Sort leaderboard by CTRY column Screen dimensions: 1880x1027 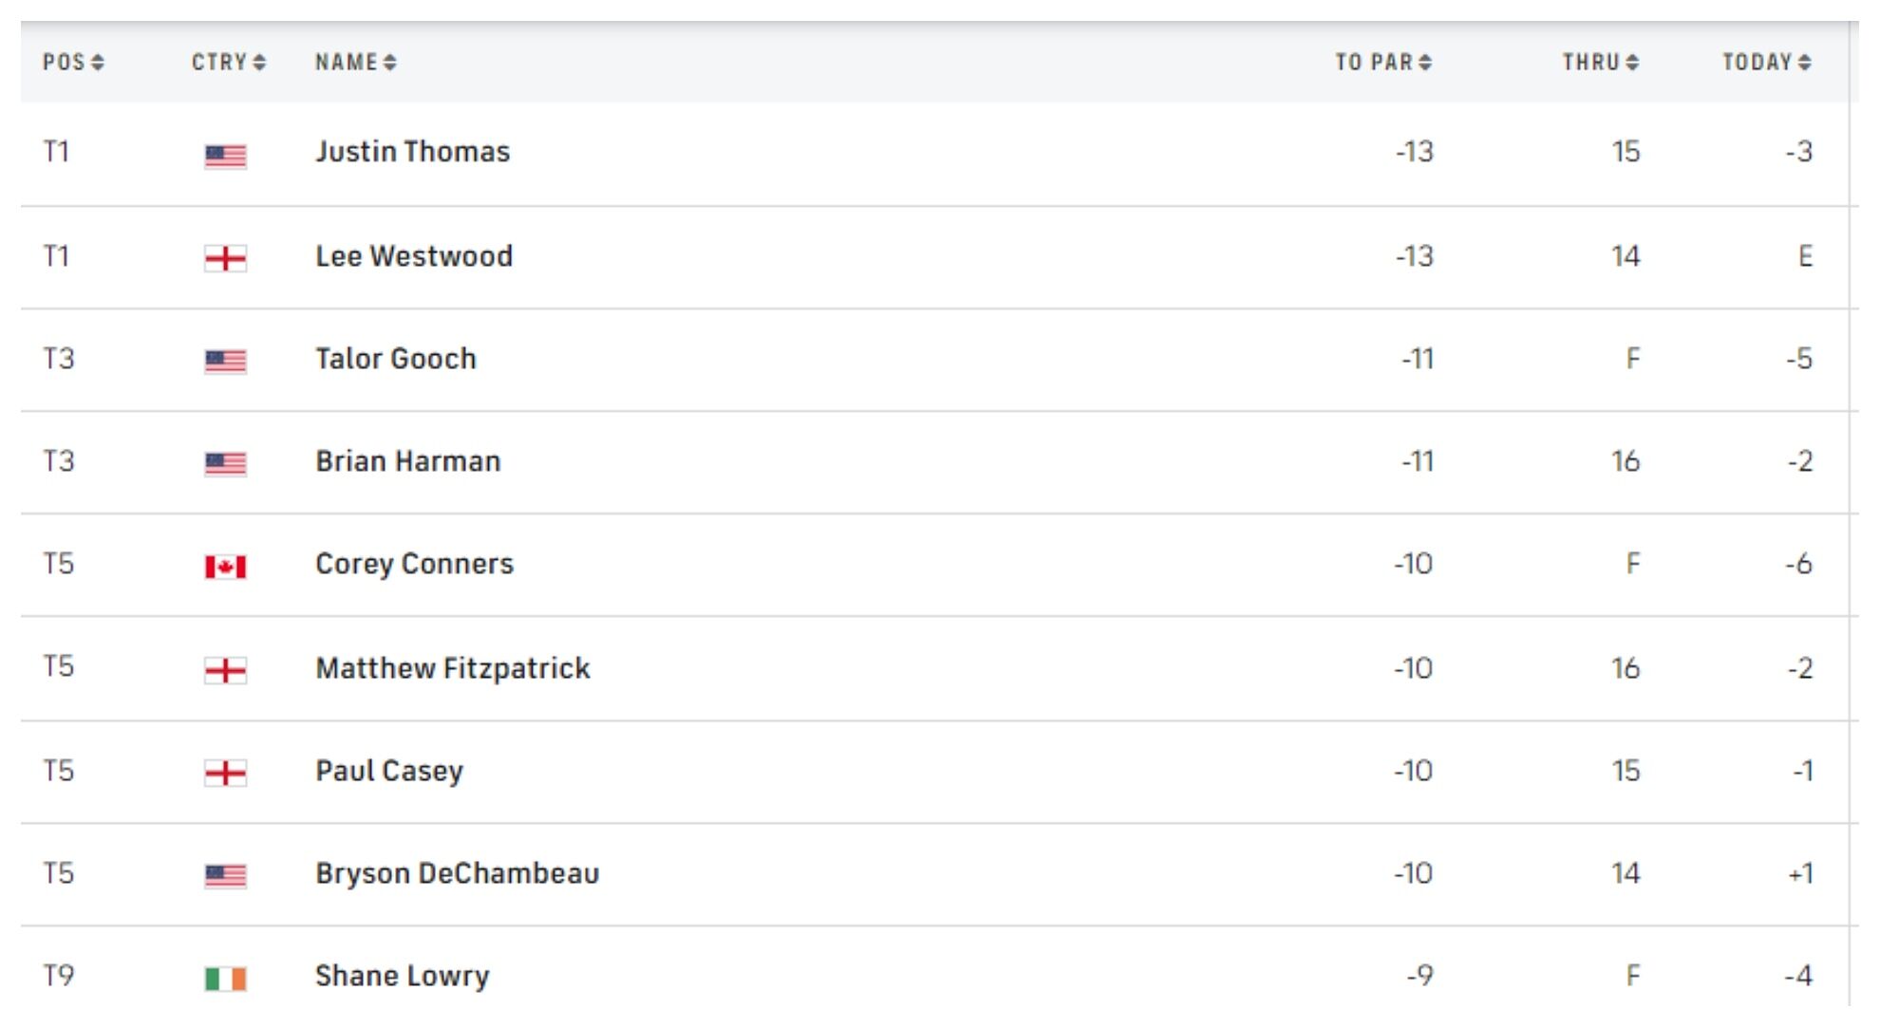coord(228,63)
